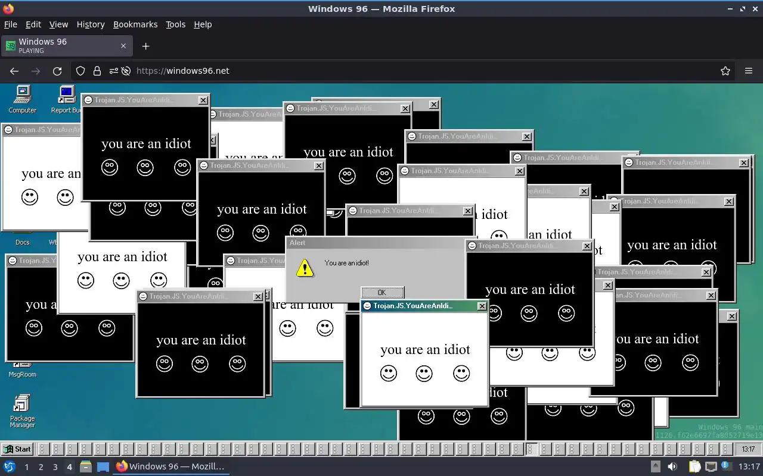Bookmark this page with the star icon

725,71
